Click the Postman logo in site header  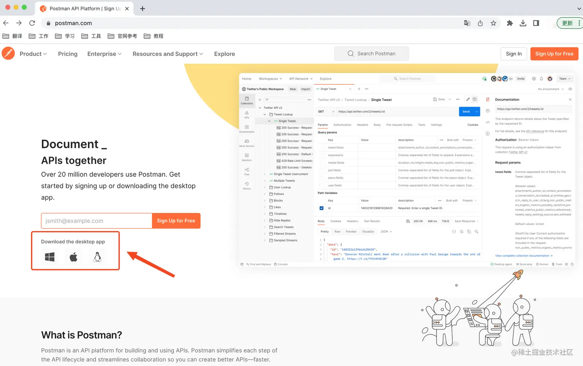pyautogui.click(x=8, y=54)
